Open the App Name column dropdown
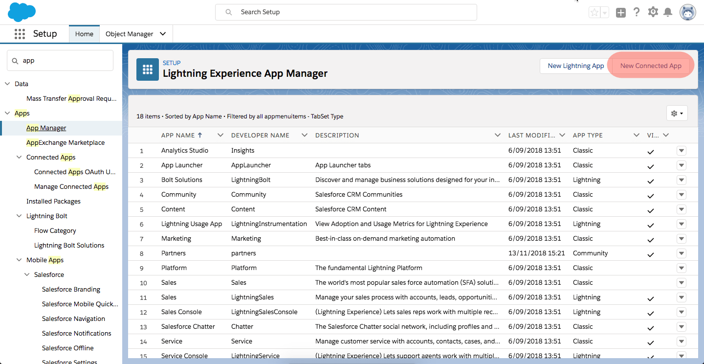704x364 pixels. 220,135
